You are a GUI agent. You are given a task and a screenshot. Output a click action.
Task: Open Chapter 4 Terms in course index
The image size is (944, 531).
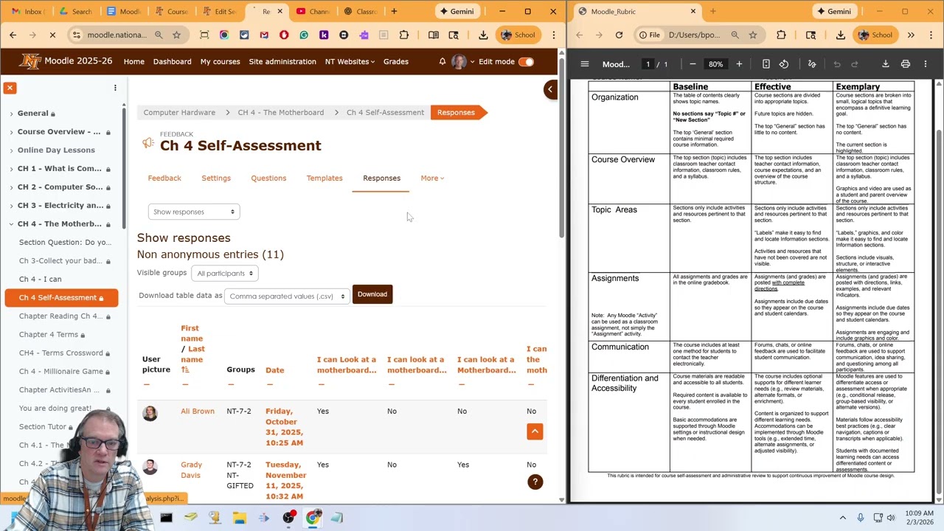click(49, 334)
